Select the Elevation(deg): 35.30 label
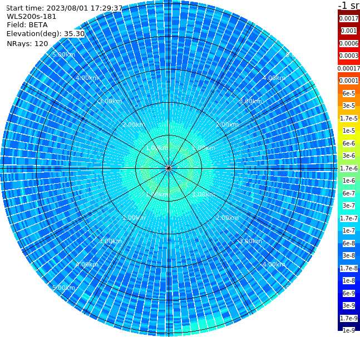The width and height of the screenshot is (360, 337). 46,34
